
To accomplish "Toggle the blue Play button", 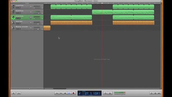I will coord(69,93).
